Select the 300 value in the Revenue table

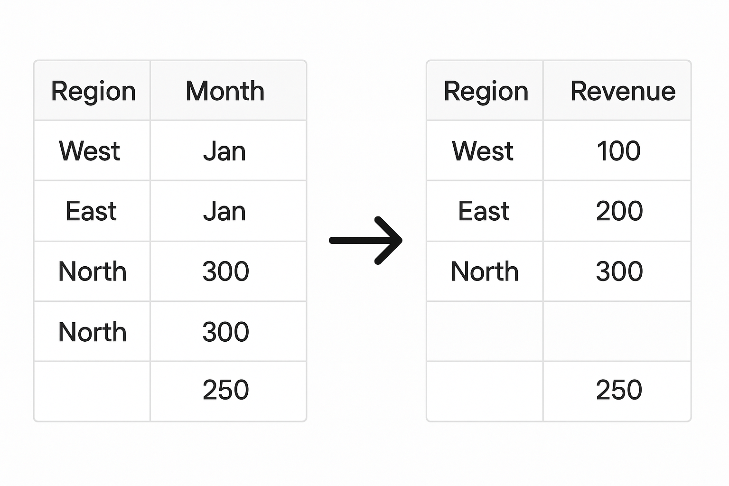coord(619,271)
